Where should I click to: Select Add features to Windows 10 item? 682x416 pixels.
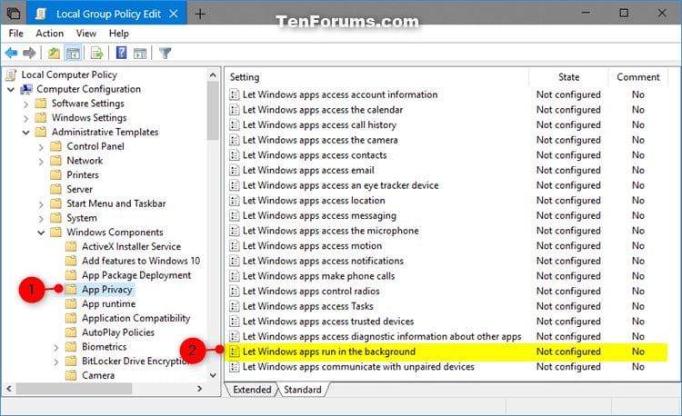coord(141,261)
